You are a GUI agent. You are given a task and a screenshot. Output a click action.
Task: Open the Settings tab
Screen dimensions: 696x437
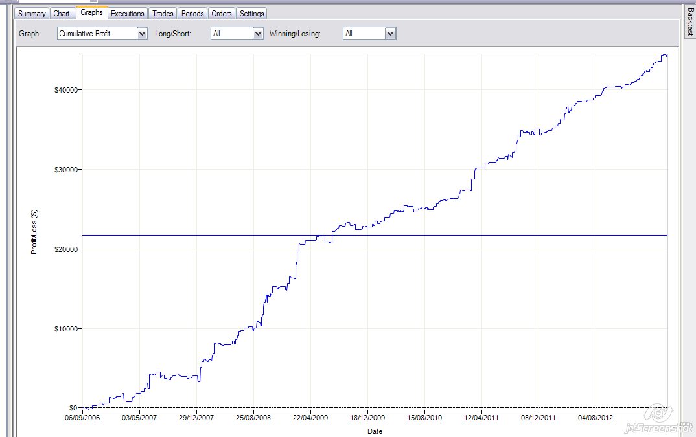tap(251, 14)
